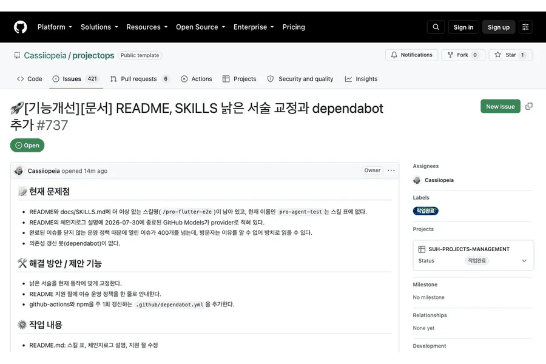The width and height of the screenshot is (546, 364).
Task: Click the assignee avatar in sidebar
Action: tap(417, 180)
